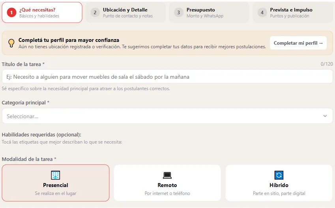The width and height of the screenshot is (335, 208).
Task: Click Básicos y habilidades subtitle
Action: (x=39, y=16)
